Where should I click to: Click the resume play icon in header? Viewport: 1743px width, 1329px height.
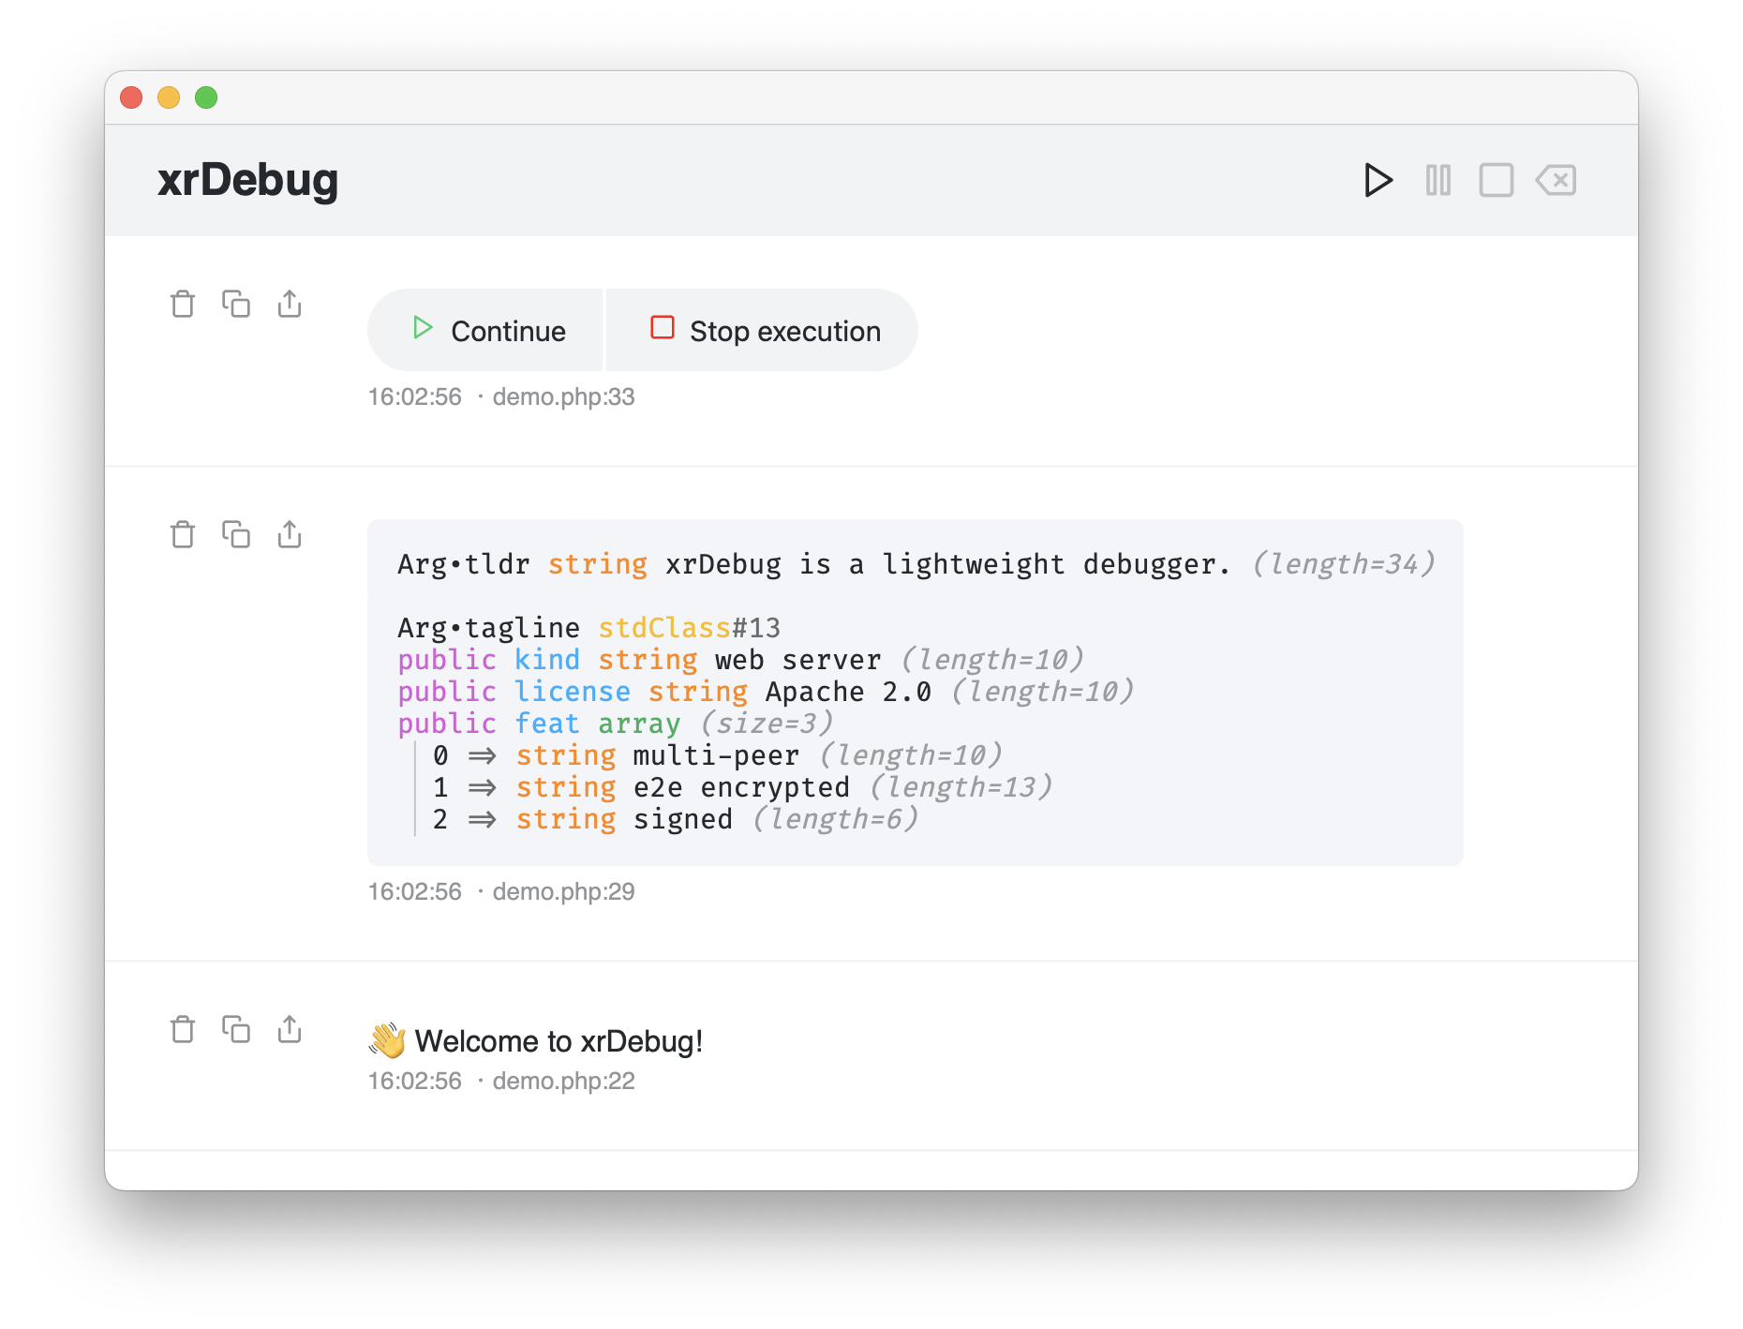click(x=1378, y=180)
